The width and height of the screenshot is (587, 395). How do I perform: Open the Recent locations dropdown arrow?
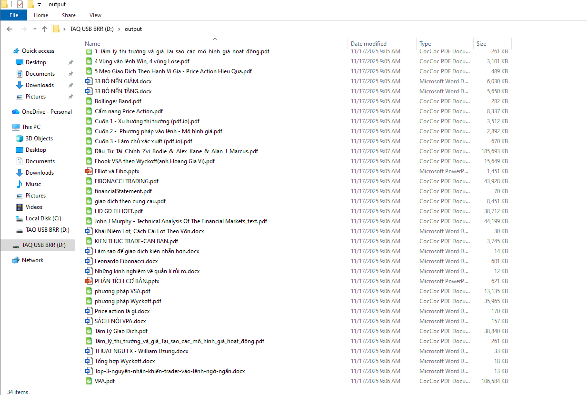[x=35, y=29]
